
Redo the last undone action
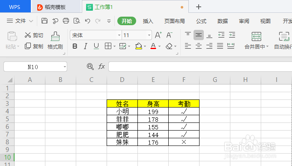[x=98, y=21]
